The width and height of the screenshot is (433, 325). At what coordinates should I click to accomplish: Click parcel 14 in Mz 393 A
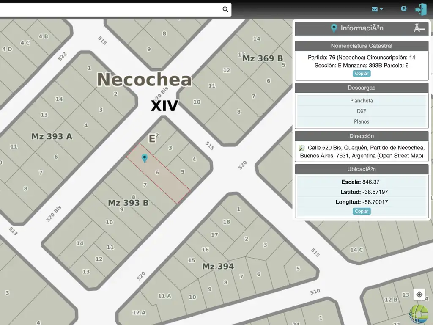[x=59, y=99]
